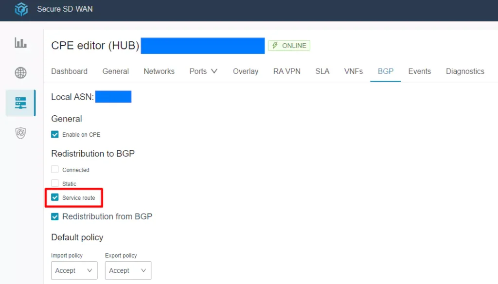This screenshot has height=284, width=498.
Task: Click the Secure SD-WAN logo icon
Action: point(20,9)
